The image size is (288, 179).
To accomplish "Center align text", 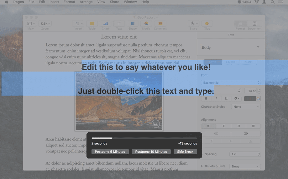I will pyautogui.click(x=223, y=126).
